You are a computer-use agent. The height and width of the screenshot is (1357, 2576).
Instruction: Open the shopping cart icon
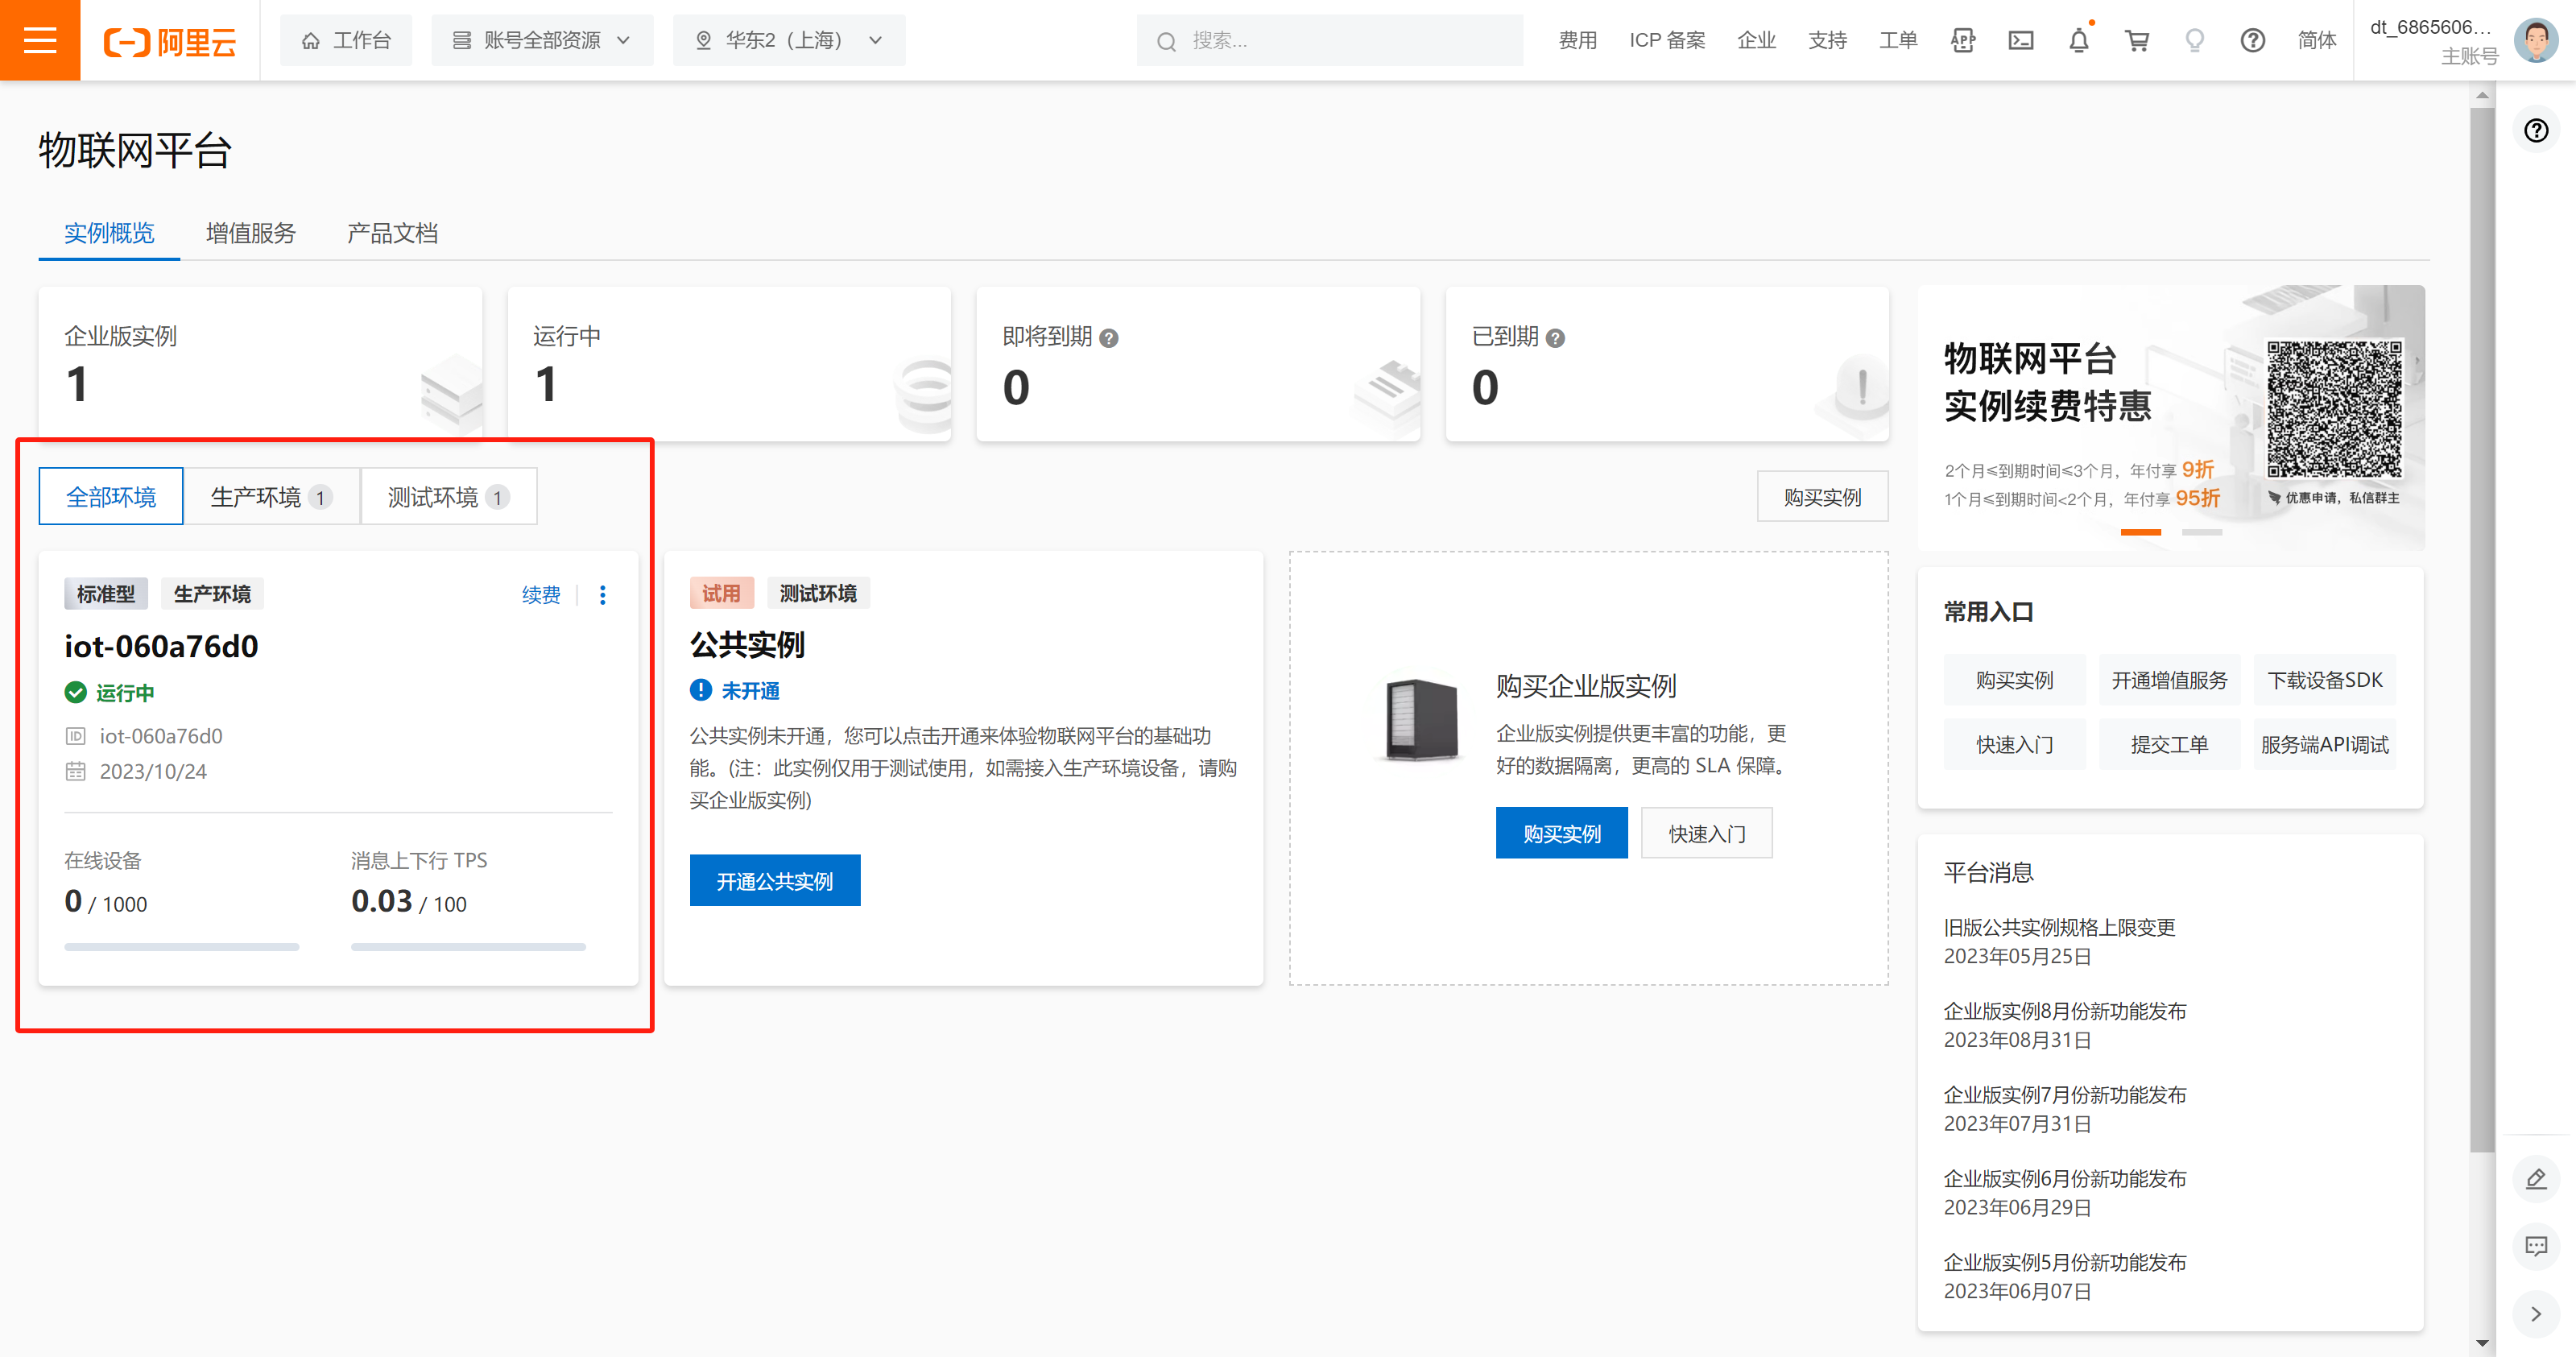point(2137,40)
